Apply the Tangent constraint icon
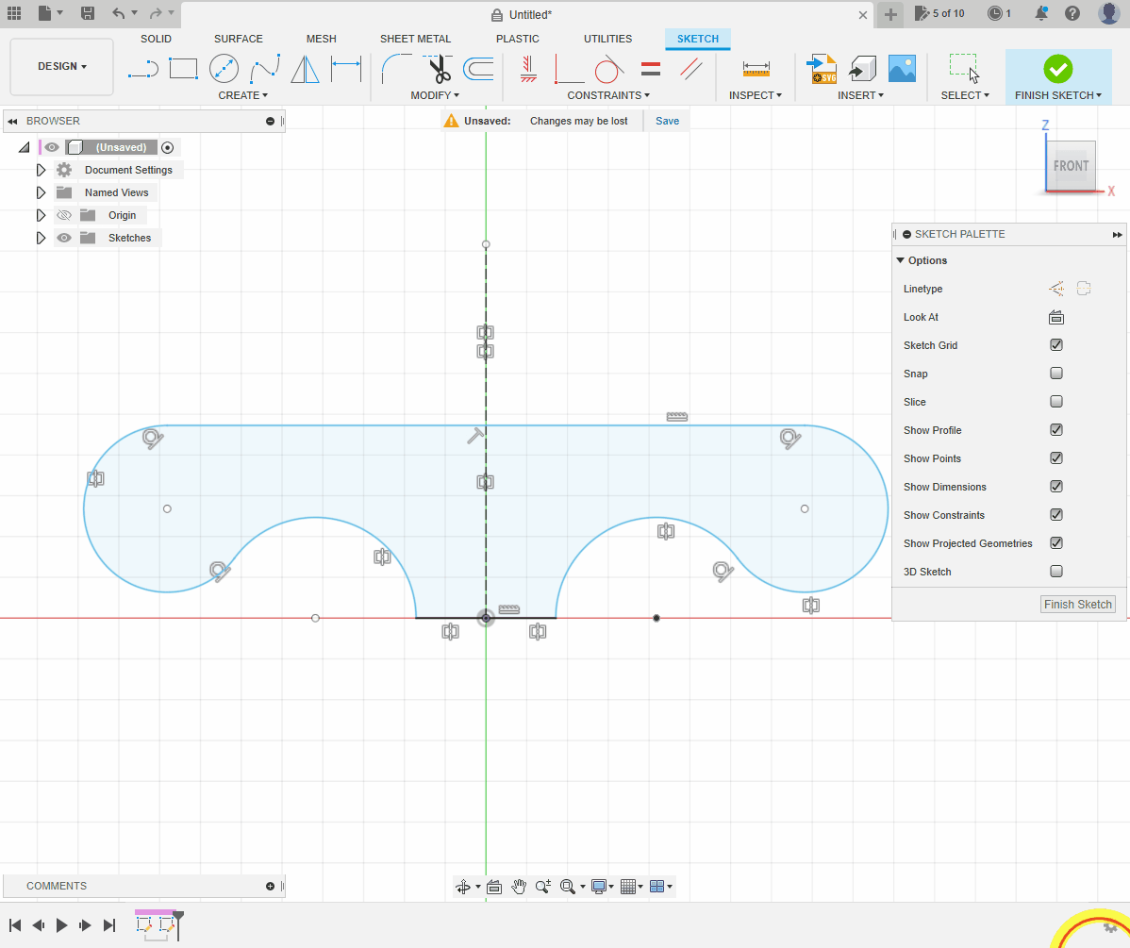This screenshot has height=948, width=1130. 609,68
